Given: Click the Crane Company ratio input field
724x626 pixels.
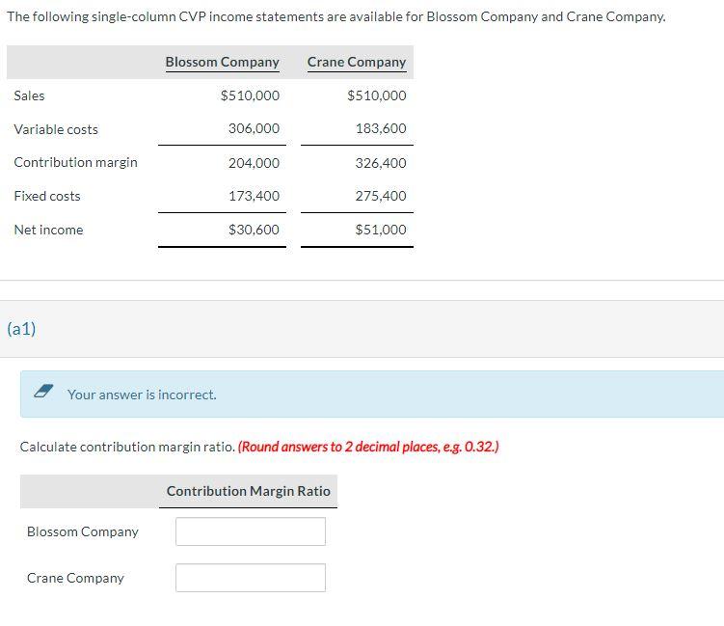Looking at the screenshot, I should pos(251,578).
